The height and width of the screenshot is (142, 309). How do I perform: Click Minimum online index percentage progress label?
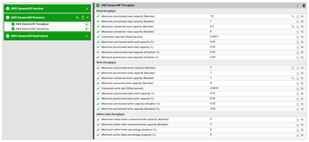click(128, 135)
